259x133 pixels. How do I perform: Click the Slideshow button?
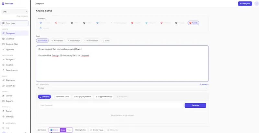[x=113, y=130]
